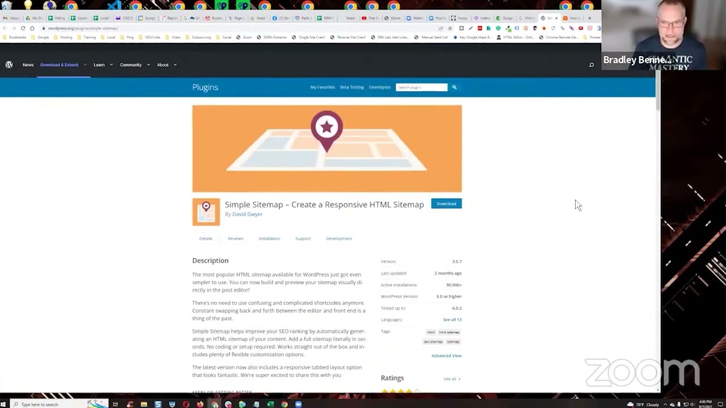Open the Bookmarks folder in bookmarks bar

14,37
